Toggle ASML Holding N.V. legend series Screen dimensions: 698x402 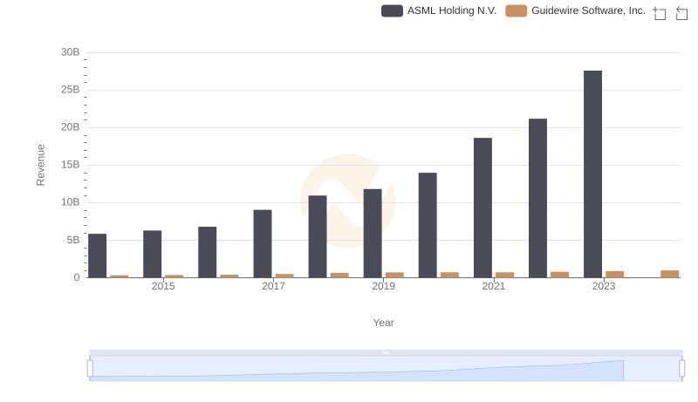pyautogui.click(x=439, y=10)
